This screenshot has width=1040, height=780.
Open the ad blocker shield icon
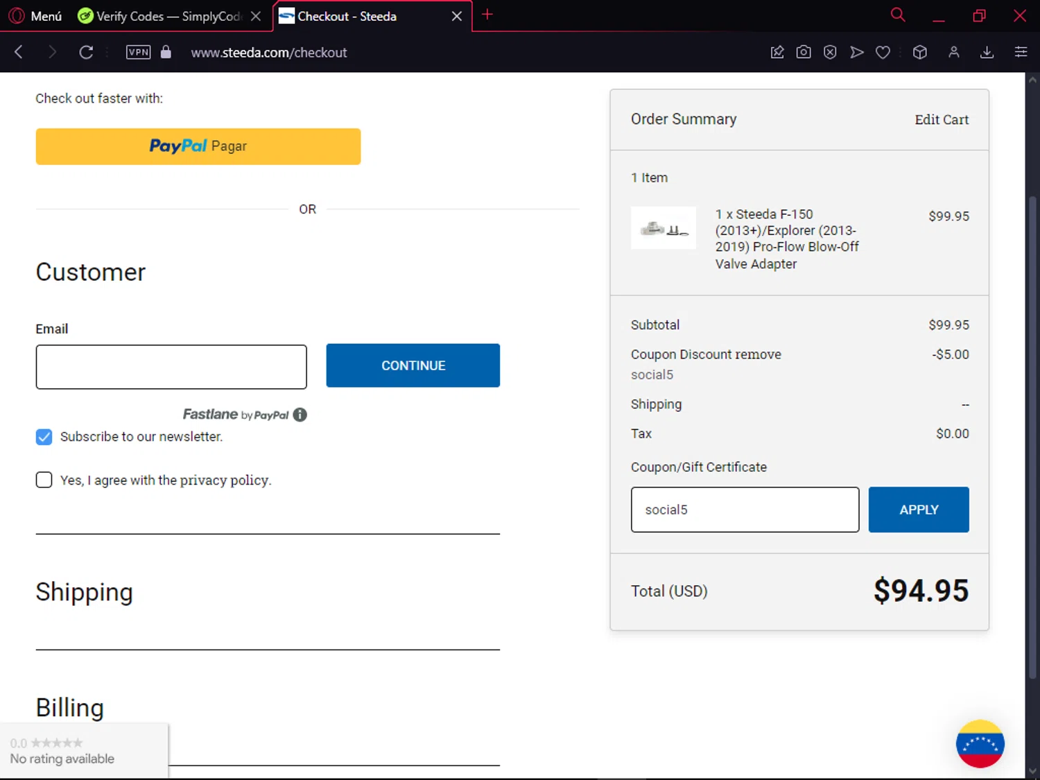pyautogui.click(x=830, y=52)
